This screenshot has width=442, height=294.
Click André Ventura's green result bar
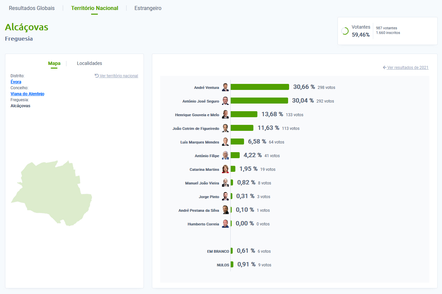pyautogui.click(x=260, y=87)
